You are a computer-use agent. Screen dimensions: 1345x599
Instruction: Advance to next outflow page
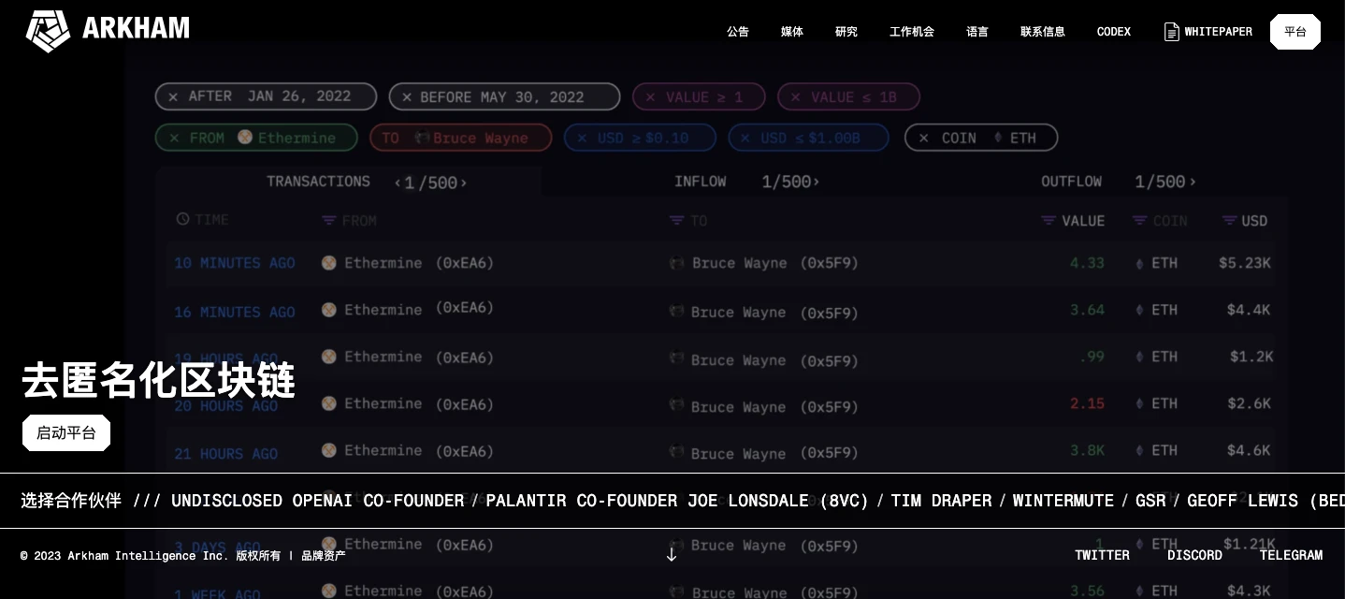tap(1193, 183)
